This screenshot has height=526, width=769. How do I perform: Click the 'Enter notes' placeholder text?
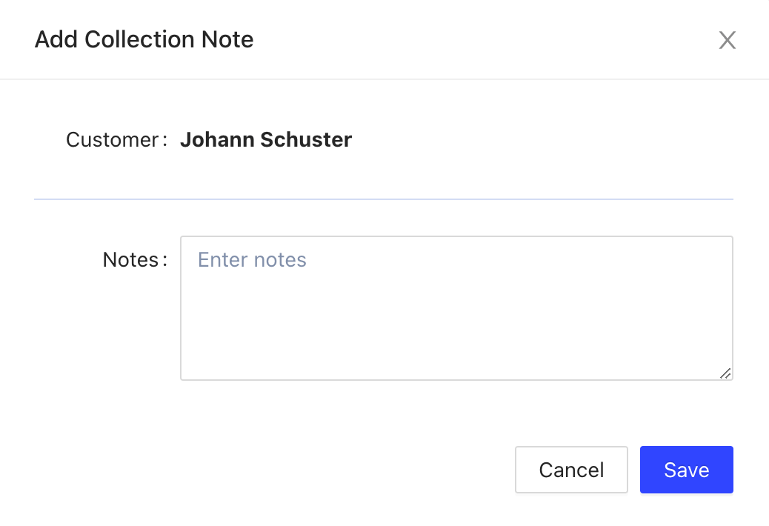point(252,260)
